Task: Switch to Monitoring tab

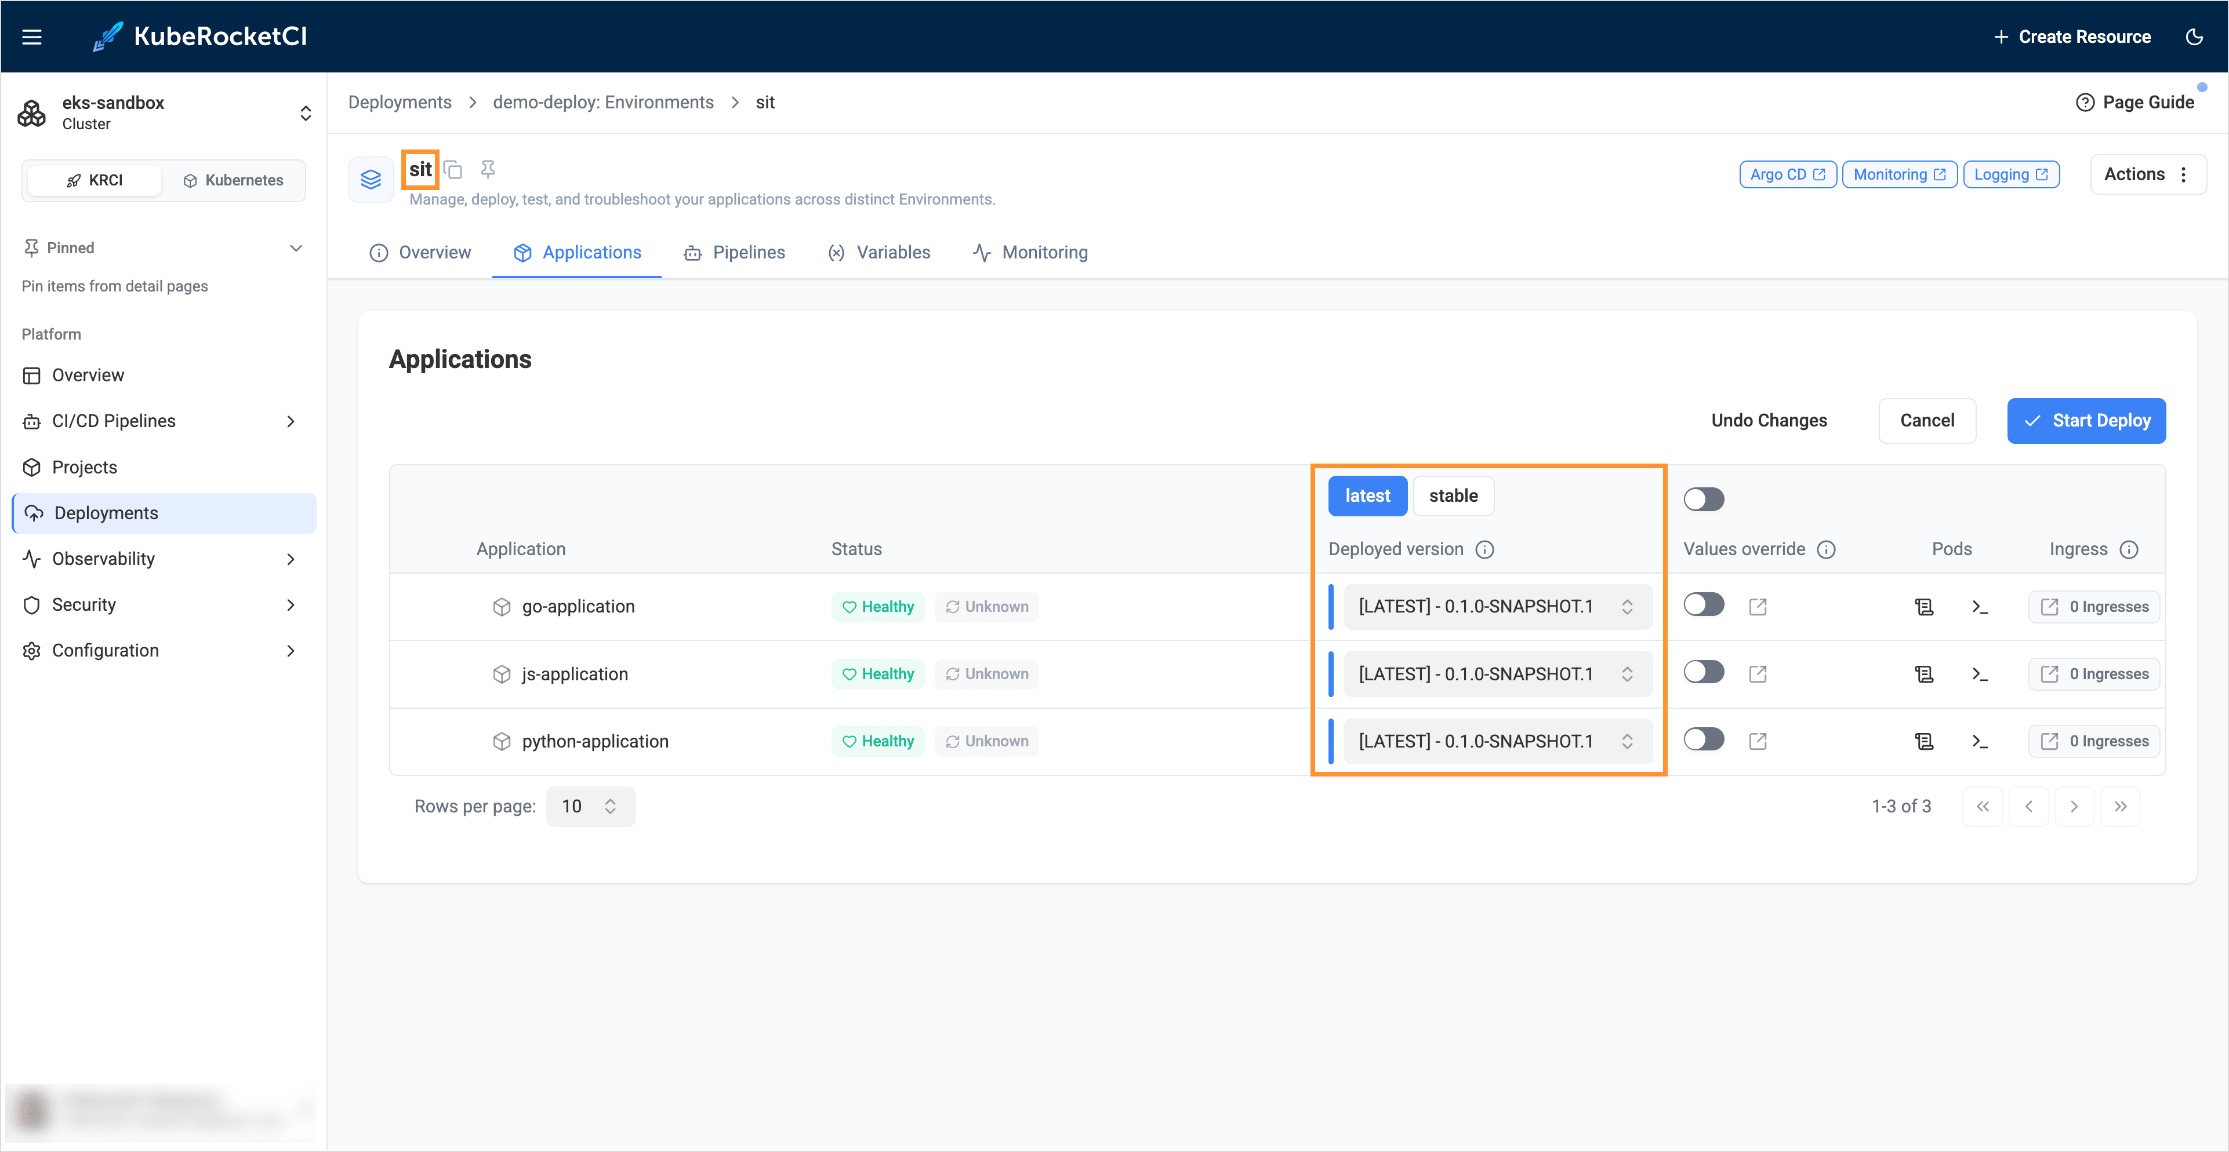Action: (1030, 253)
